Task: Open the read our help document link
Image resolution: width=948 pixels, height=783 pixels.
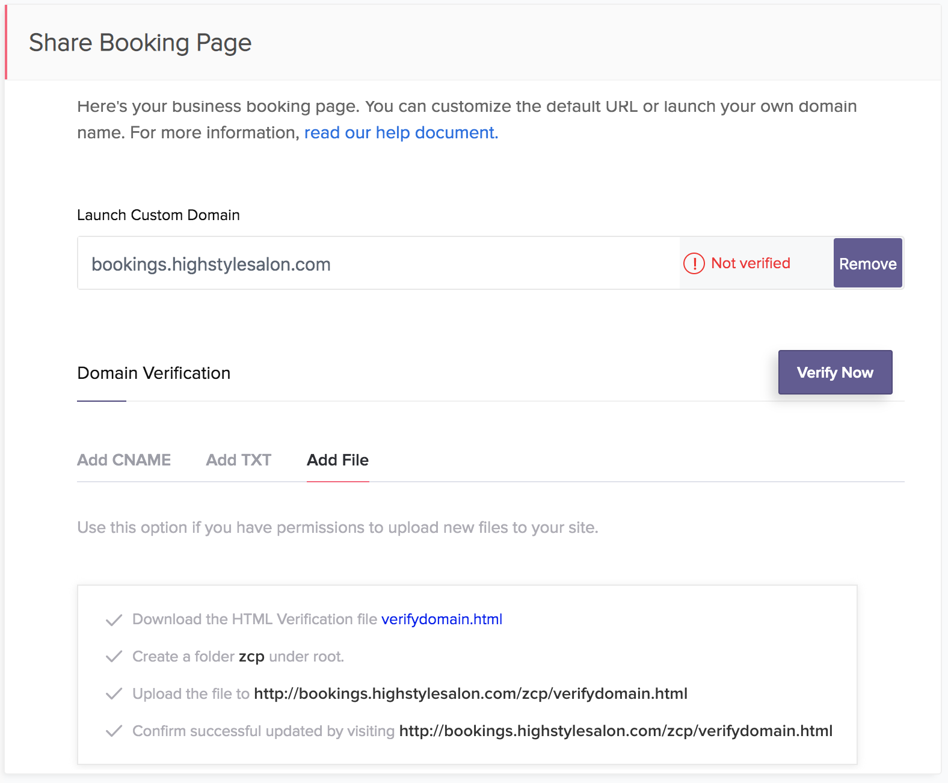Action: [x=401, y=132]
